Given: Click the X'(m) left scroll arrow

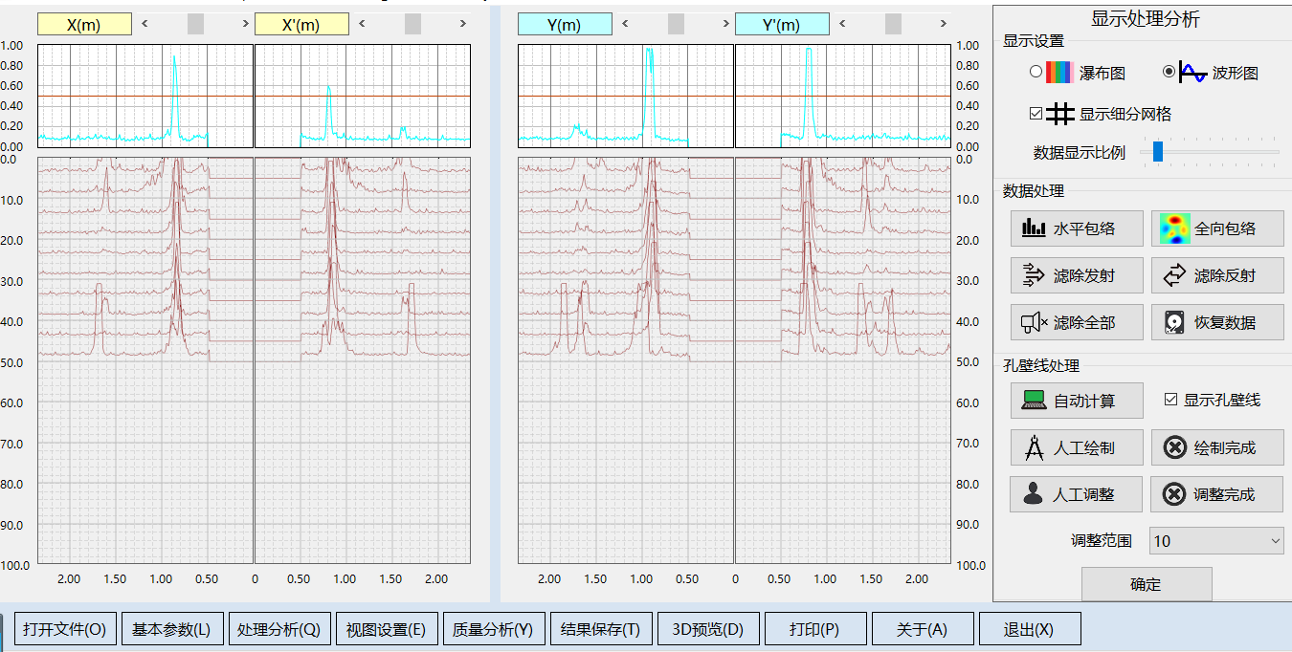Looking at the screenshot, I should (x=362, y=24).
